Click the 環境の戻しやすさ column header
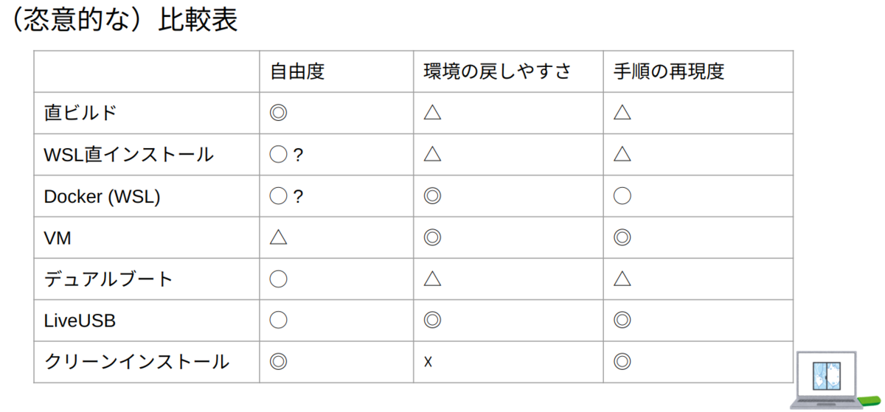The image size is (885, 412). coord(497,71)
